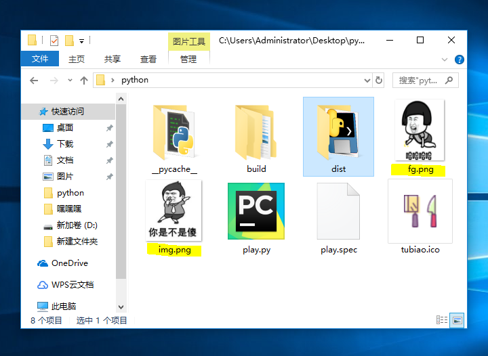The height and width of the screenshot is (356, 488).
Task: Click the breadcrumb chevron before python
Action: click(x=113, y=80)
